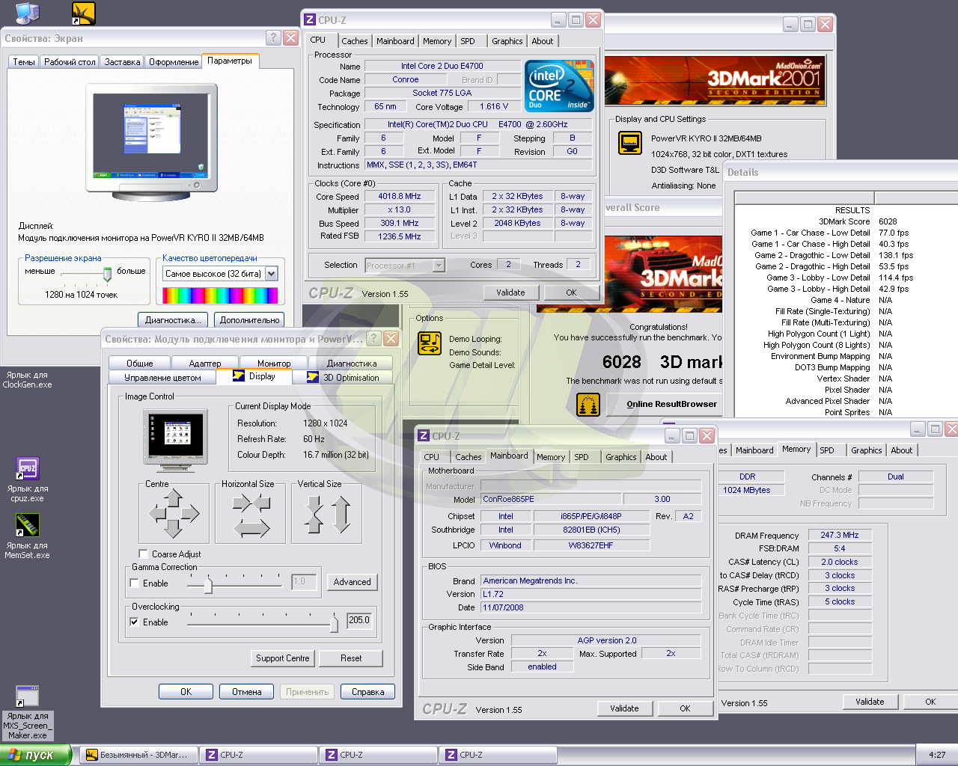Viewport: 958px width, 766px height.
Task: Open SPD tab in CPU-Z Mainboard window
Action: tap(582, 457)
